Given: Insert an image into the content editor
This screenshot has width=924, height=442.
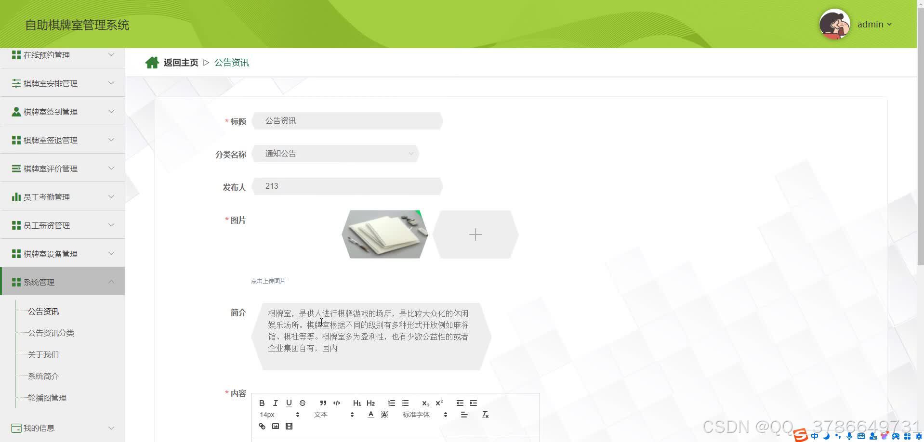Looking at the screenshot, I should pos(276,426).
